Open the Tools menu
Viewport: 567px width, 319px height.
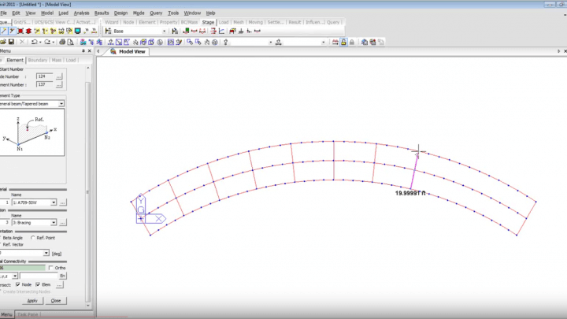173,13
